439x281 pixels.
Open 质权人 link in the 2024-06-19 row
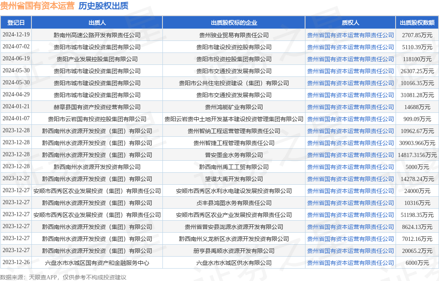click(x=350, y=60)
